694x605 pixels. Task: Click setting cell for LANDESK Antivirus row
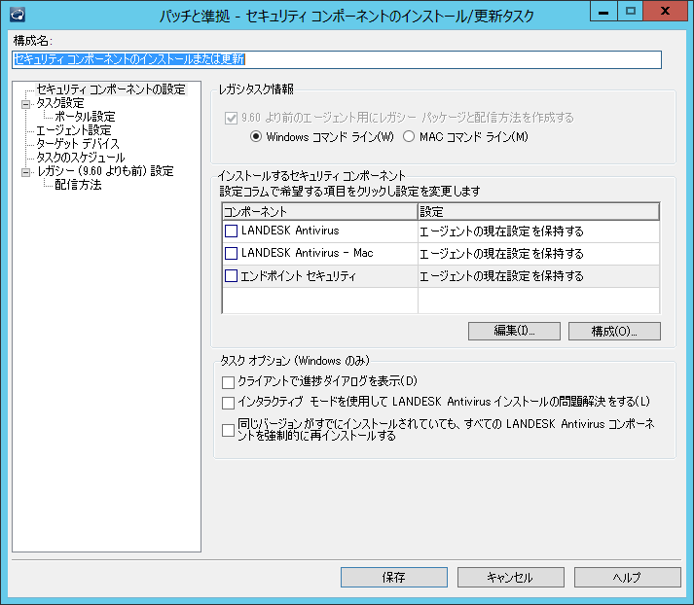point(538,231)
